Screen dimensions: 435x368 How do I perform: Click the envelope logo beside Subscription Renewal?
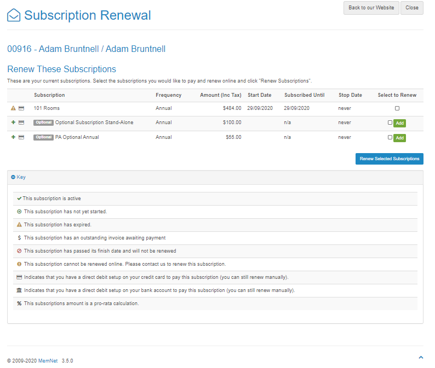click(x=14, y=15)
